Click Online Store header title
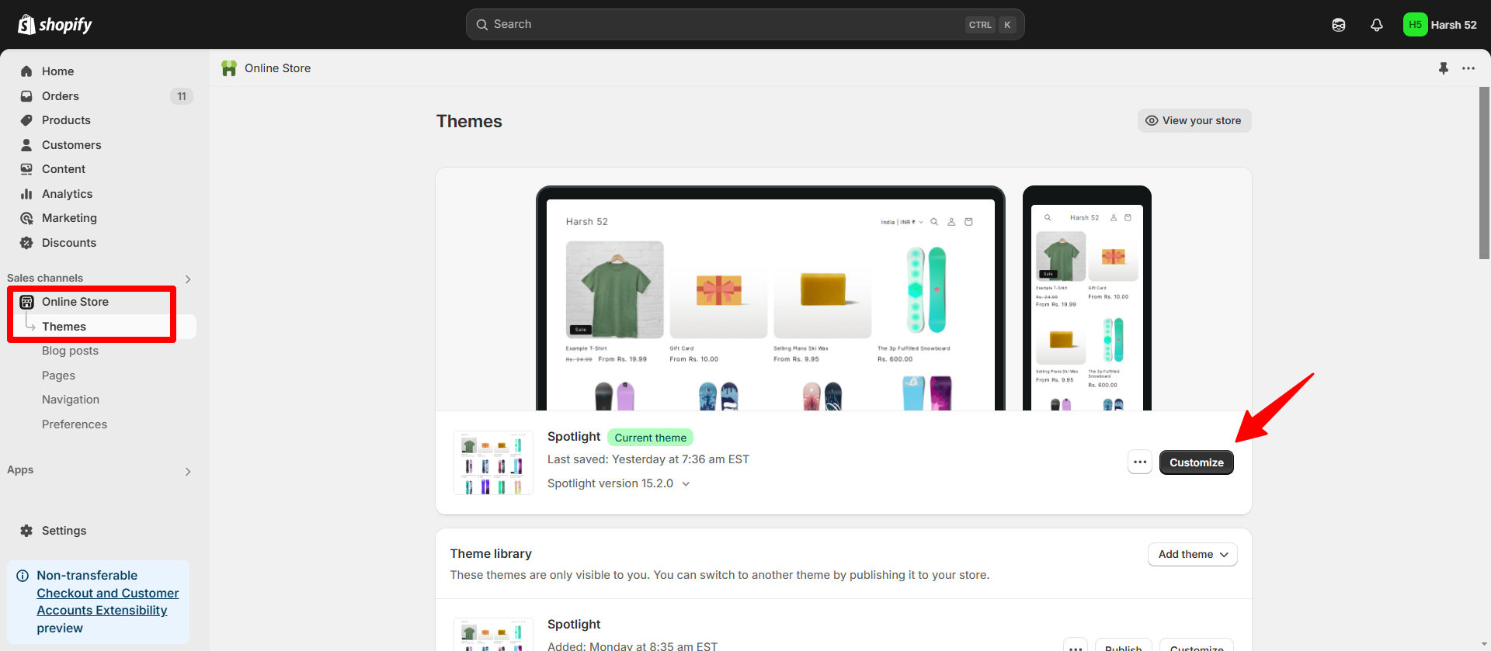 click(x=277, y=68)
